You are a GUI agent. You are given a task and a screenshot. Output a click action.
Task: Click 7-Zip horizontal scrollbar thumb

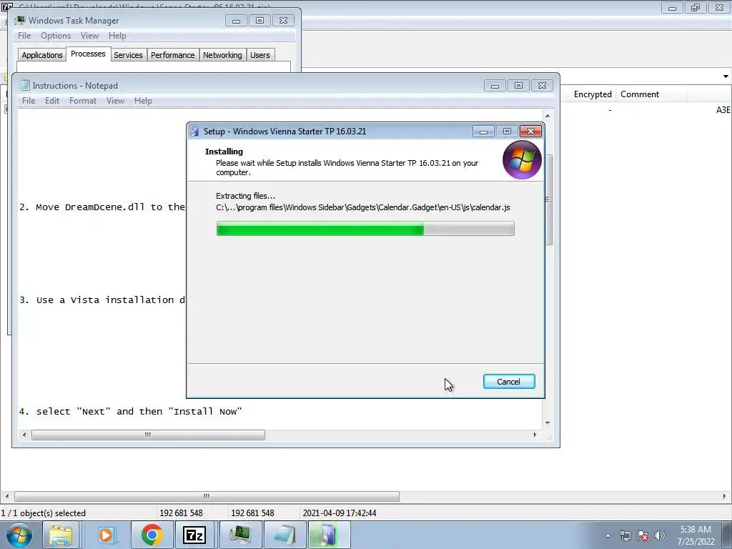click(x=207, y=496)
